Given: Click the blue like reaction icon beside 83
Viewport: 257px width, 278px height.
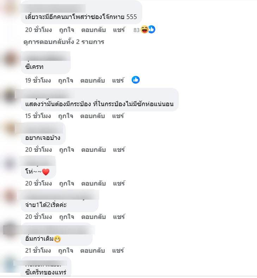Looking at the screenshot, I should (x=152, y=30).
